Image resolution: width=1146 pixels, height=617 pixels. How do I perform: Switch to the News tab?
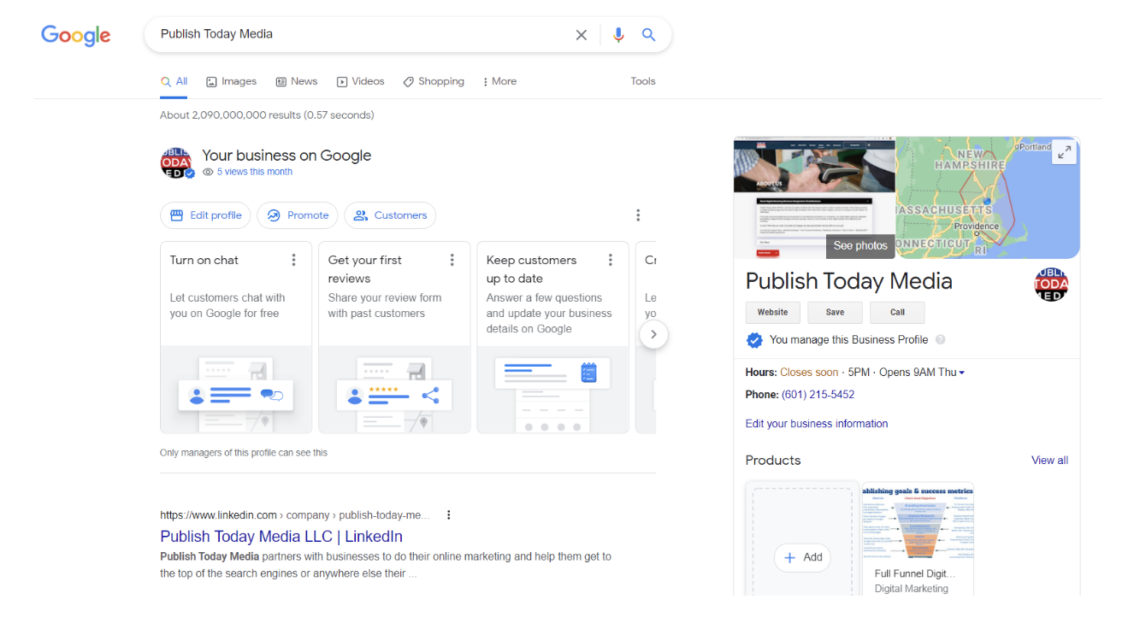click(296, 81)
